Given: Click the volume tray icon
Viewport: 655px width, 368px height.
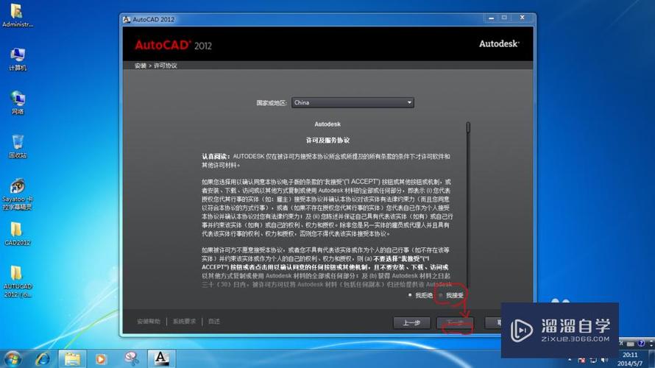Looking at the screenshot, I should click(604, 360).
